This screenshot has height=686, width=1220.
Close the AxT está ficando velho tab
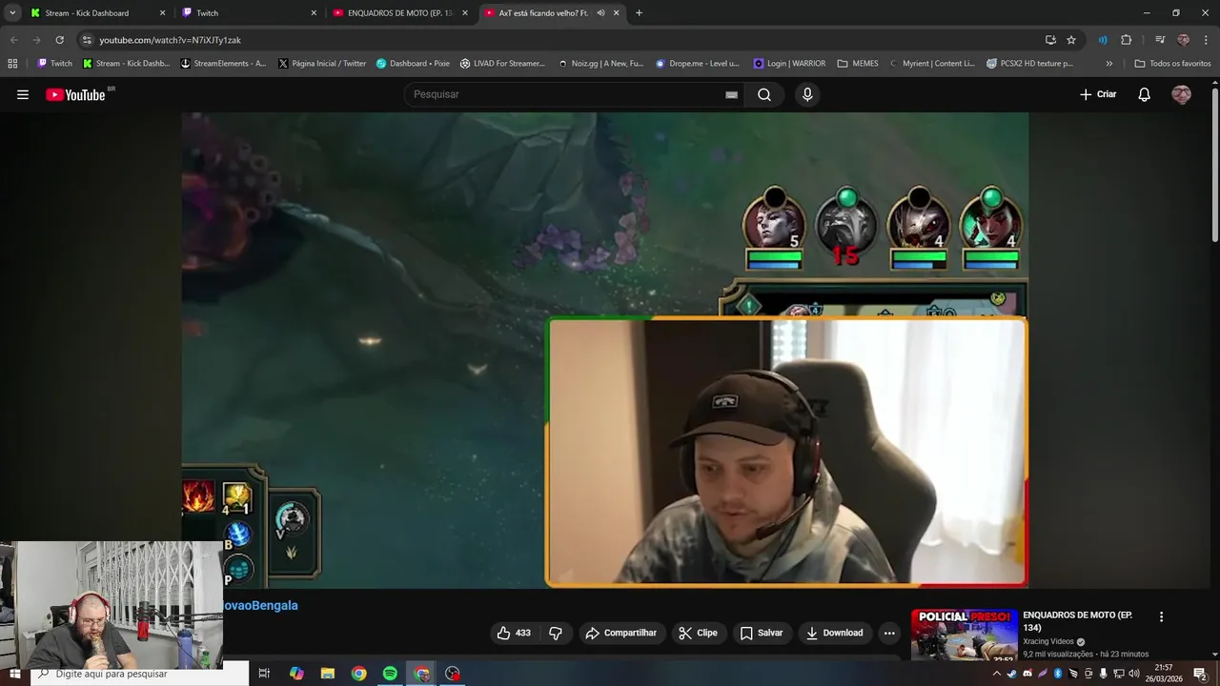point(616,13)
